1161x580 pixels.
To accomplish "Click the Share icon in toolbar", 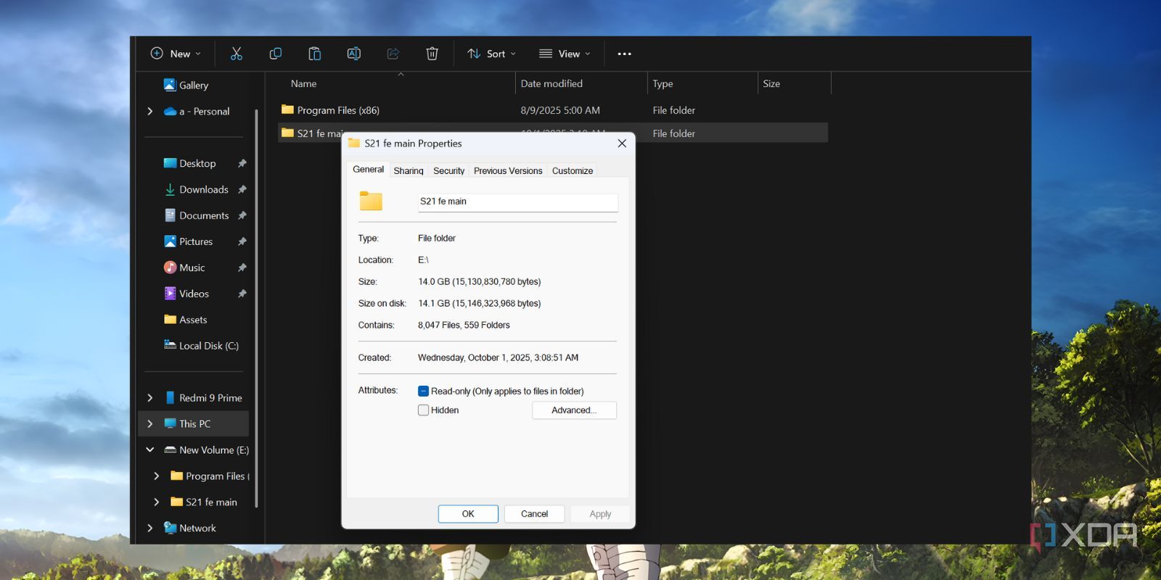I will (x=393, y=54).
